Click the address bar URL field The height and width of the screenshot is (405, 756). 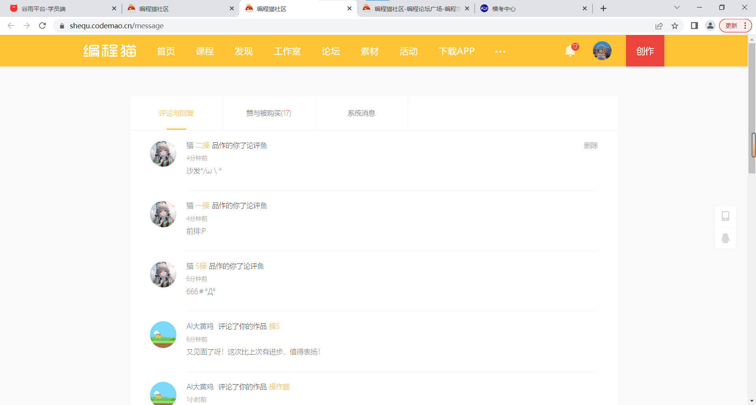[x=354, y=26]
